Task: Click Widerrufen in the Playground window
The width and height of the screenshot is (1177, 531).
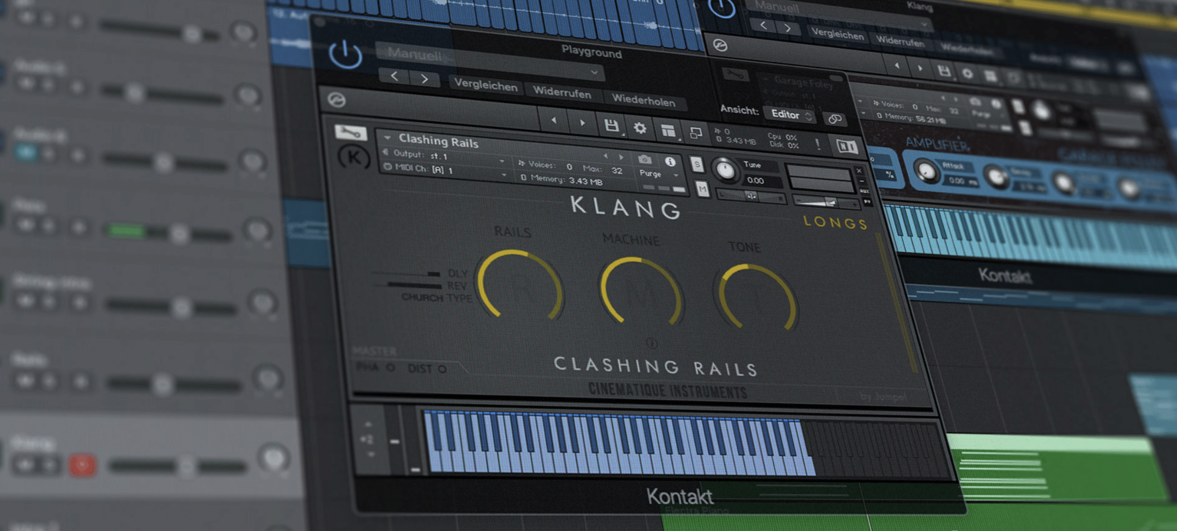Action: click(x=562, y=93)
